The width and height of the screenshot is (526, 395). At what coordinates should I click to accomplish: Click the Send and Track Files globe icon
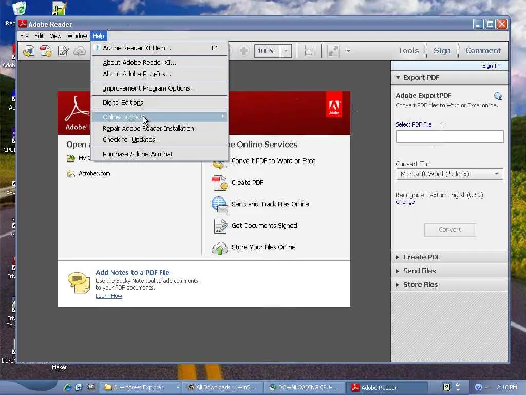coord(220,204)
